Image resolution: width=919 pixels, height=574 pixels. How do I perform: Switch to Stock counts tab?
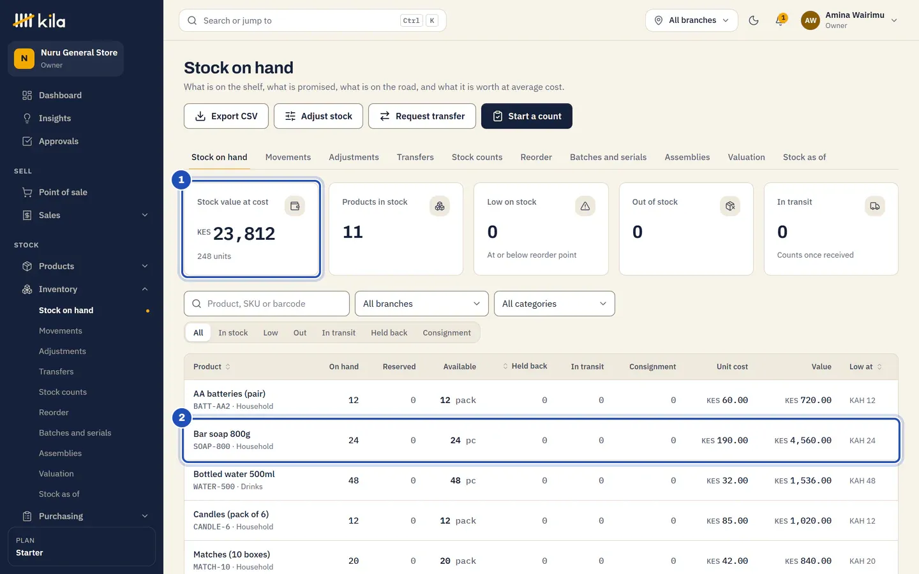coord(477,158)
